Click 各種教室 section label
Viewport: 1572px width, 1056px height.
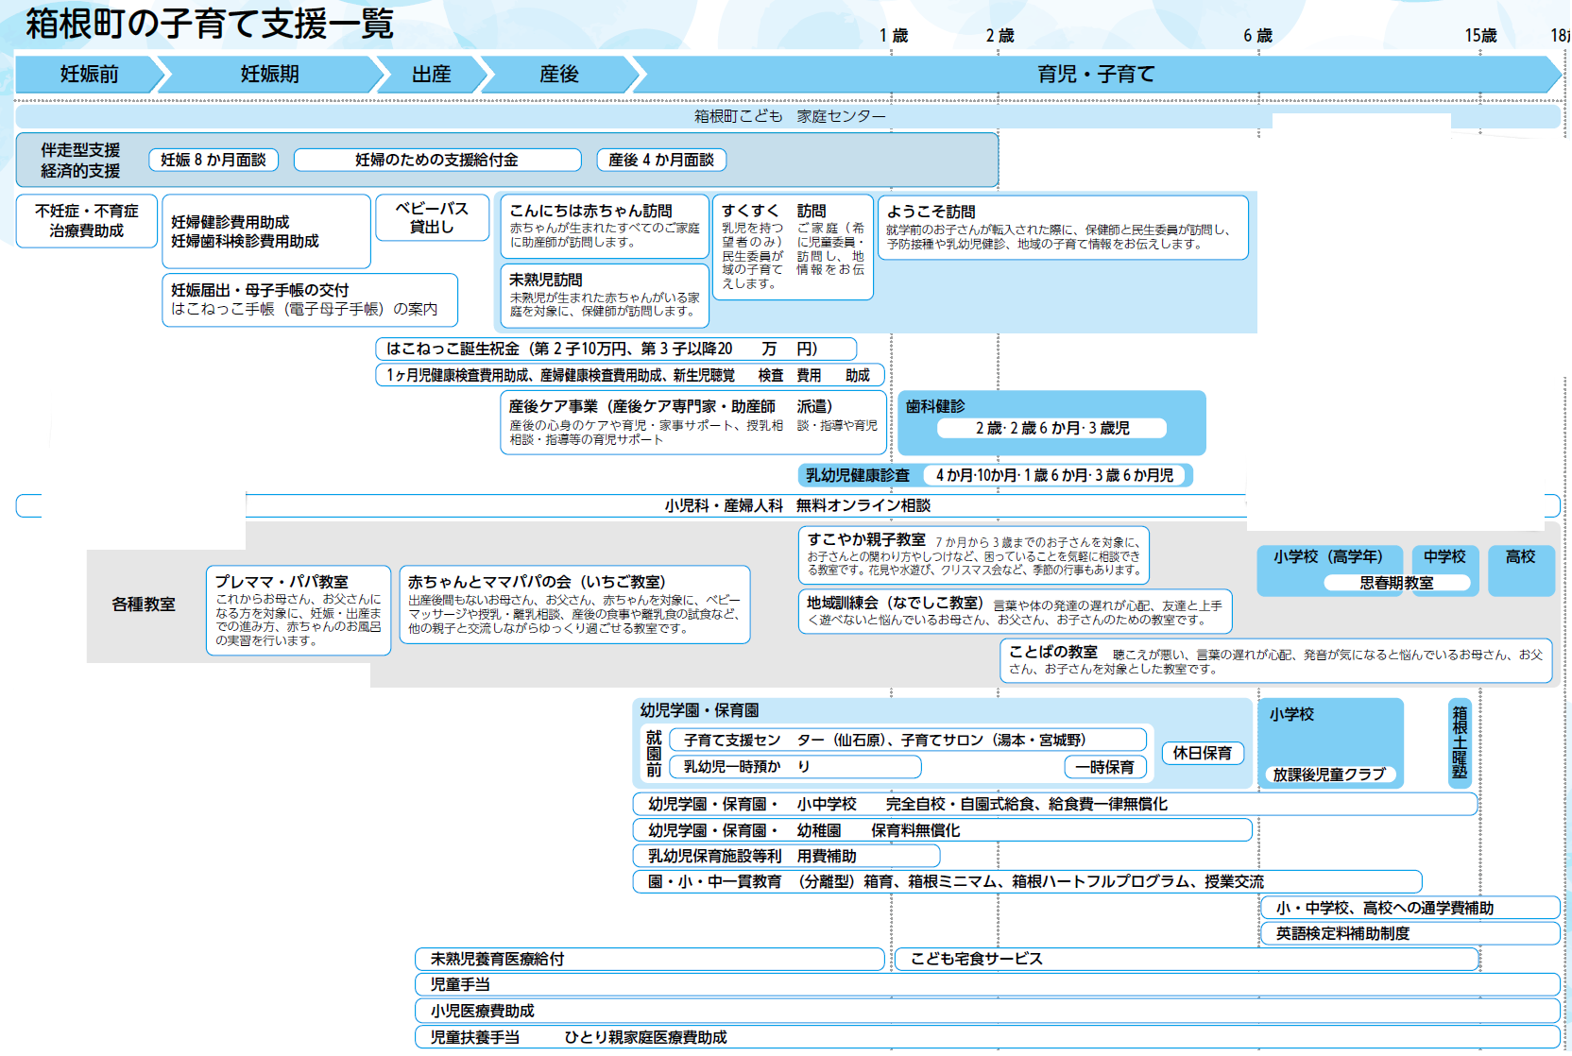pos(144,605)
